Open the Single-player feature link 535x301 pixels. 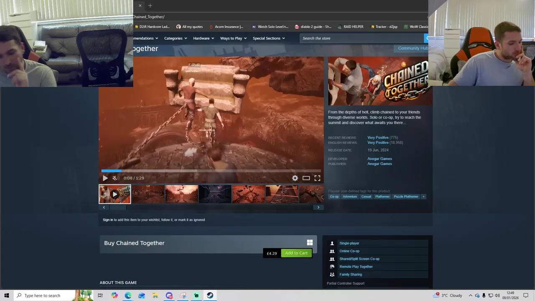349,243
